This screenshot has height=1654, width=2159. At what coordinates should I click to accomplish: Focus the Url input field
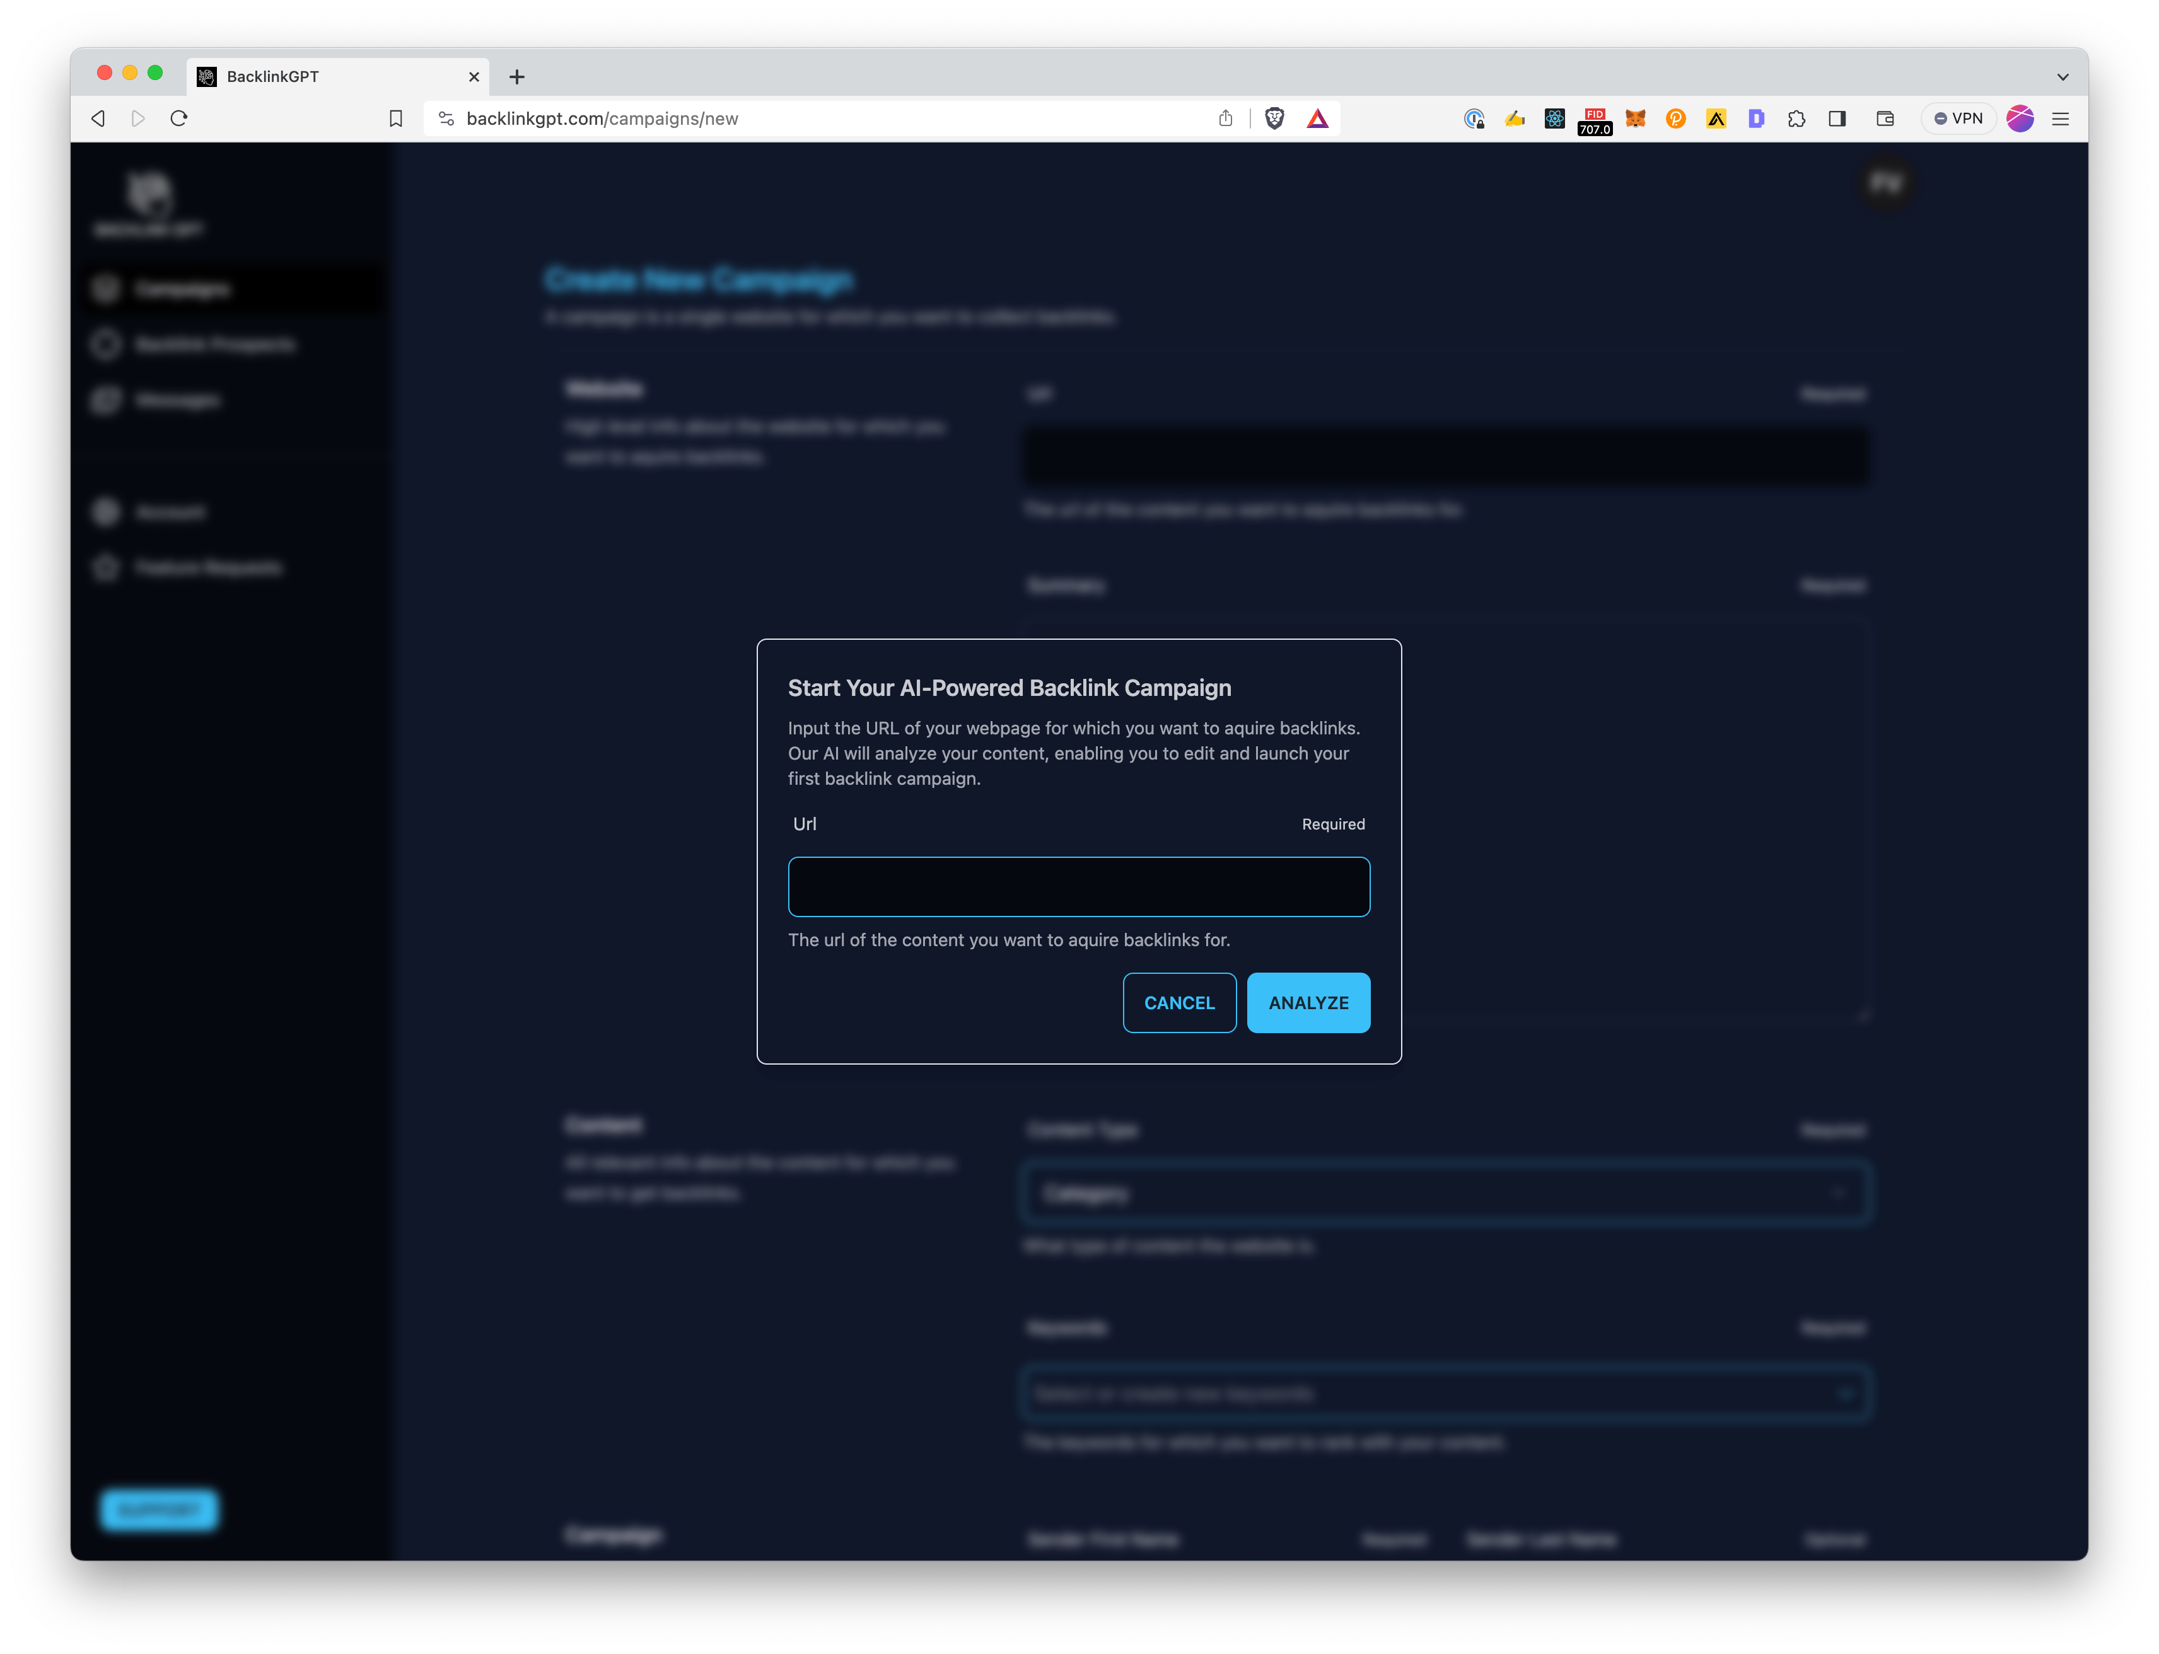point(1078,886)
